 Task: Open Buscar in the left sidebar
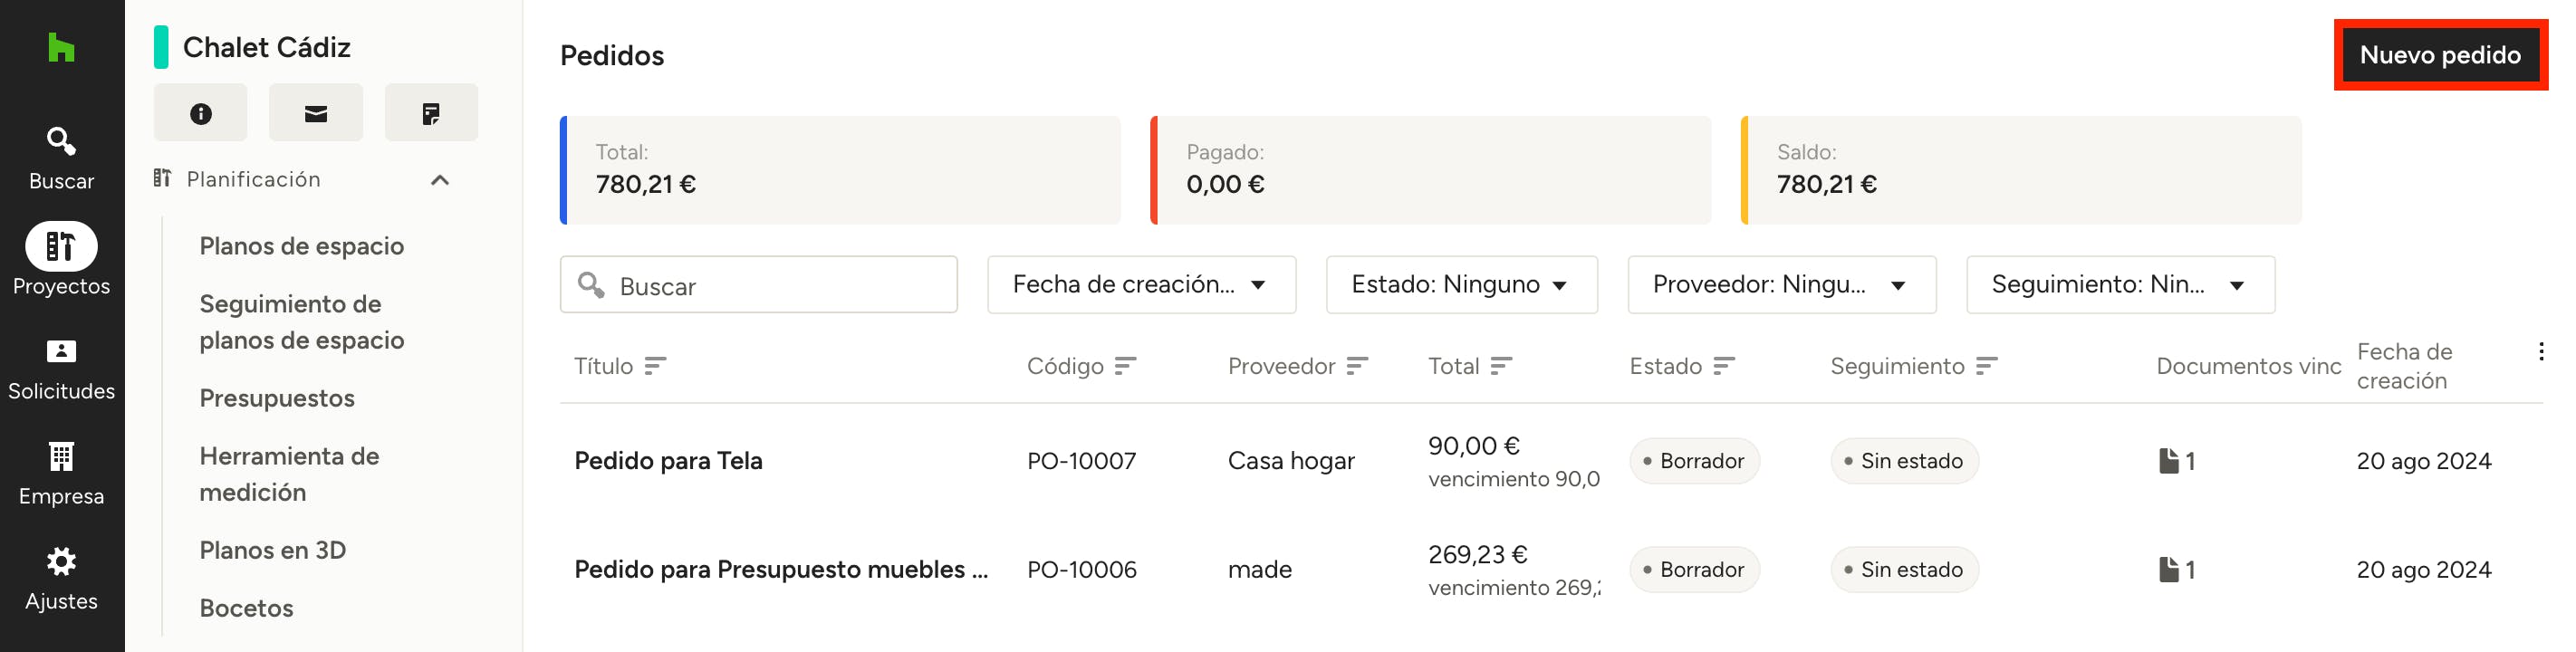coord(61,157)
